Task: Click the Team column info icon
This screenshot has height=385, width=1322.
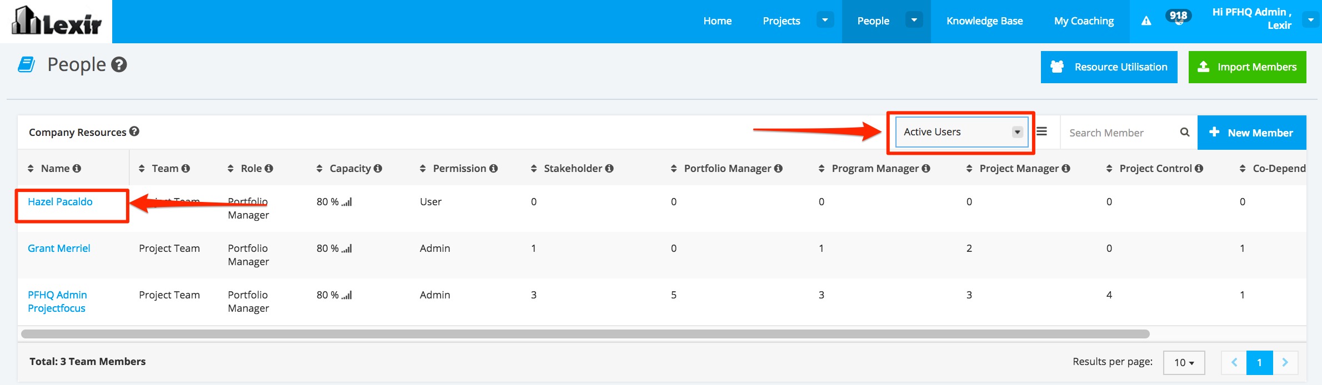Action: (186, 168)
